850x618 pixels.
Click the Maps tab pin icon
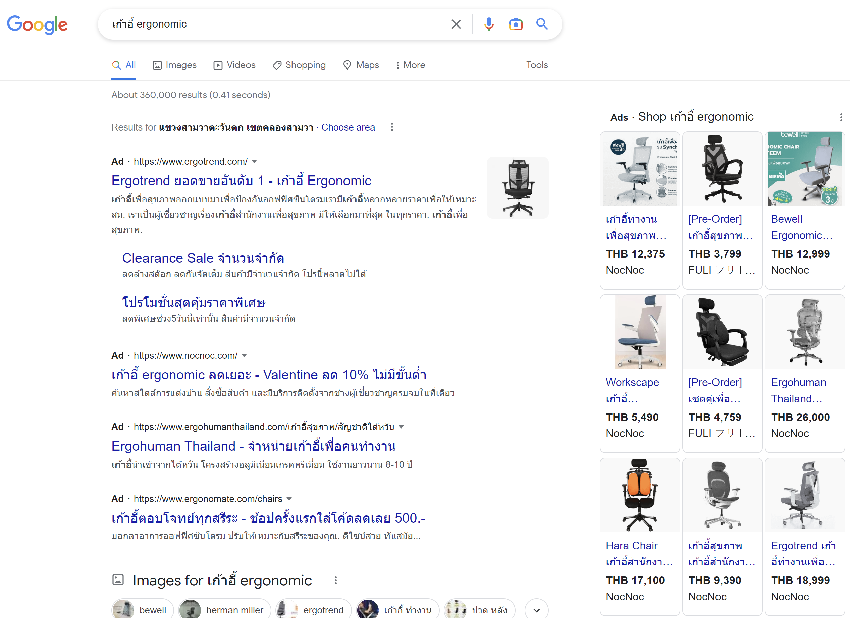(x=347, y=65)
